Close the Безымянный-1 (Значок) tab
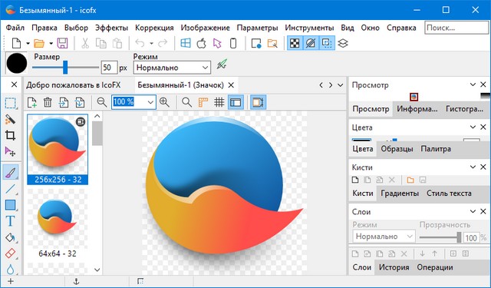Screen dimensions: 491x288 (231, 85)
